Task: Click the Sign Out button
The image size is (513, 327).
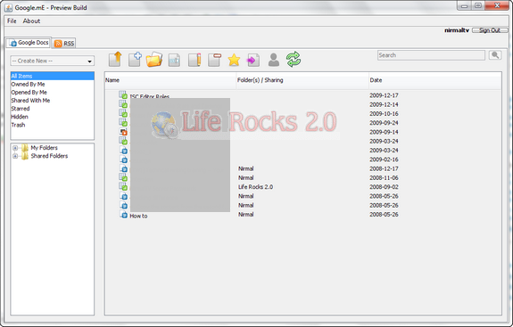Action: [490, 30]
